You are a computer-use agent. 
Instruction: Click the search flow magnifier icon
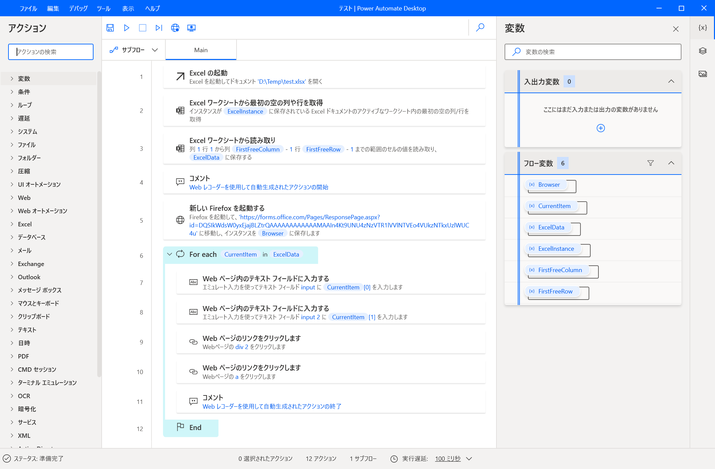480,27
